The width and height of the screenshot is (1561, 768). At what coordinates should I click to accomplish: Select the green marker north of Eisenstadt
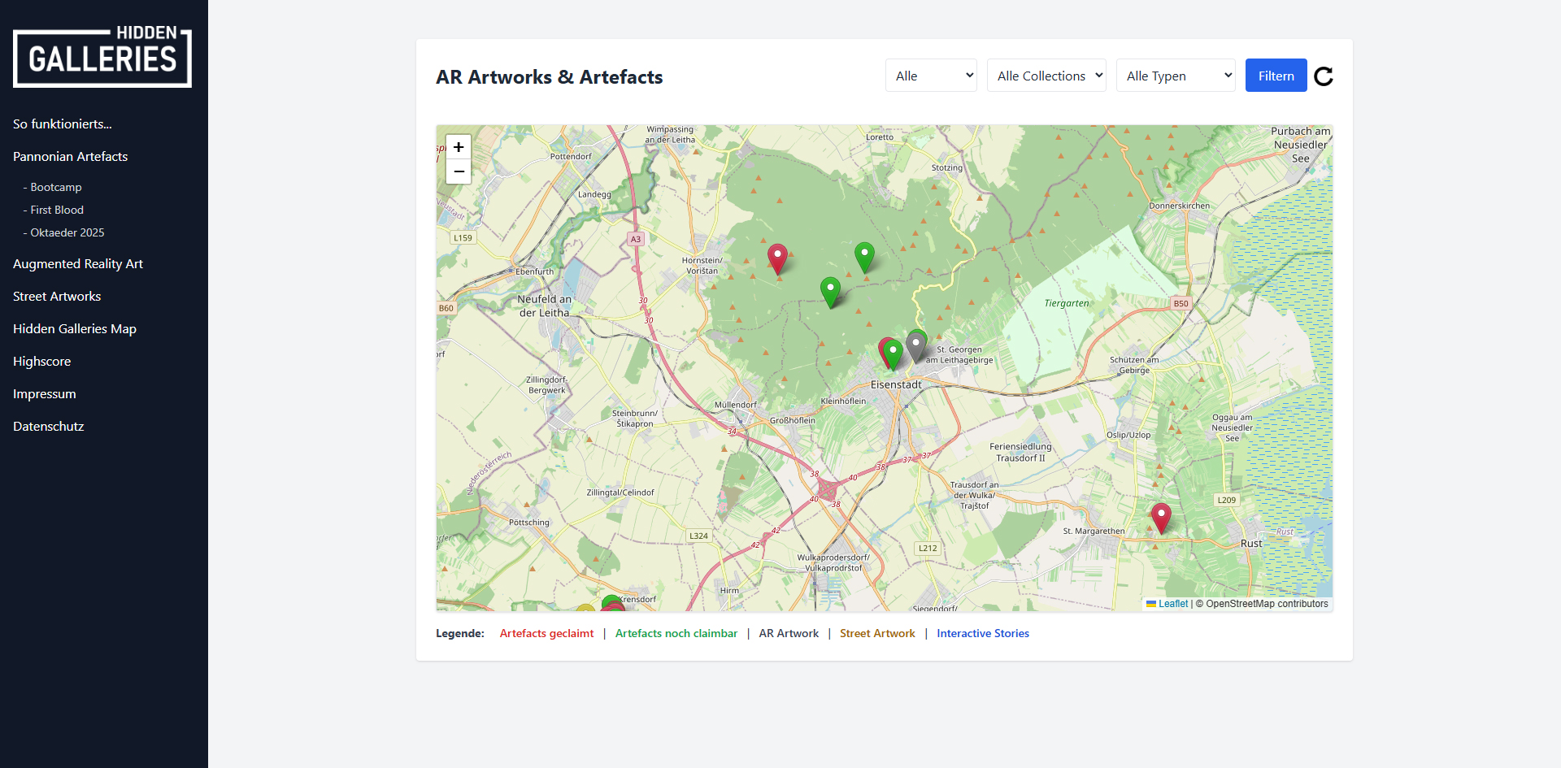[x=894, y=353]
